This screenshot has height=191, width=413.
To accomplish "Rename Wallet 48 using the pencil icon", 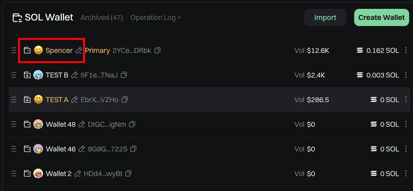I will 82,124.
